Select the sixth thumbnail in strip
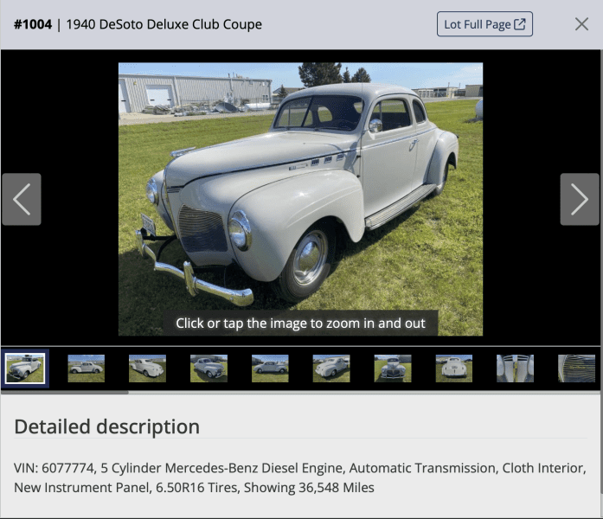This screenshot has height=519, width=603. [x=331, y=368]
